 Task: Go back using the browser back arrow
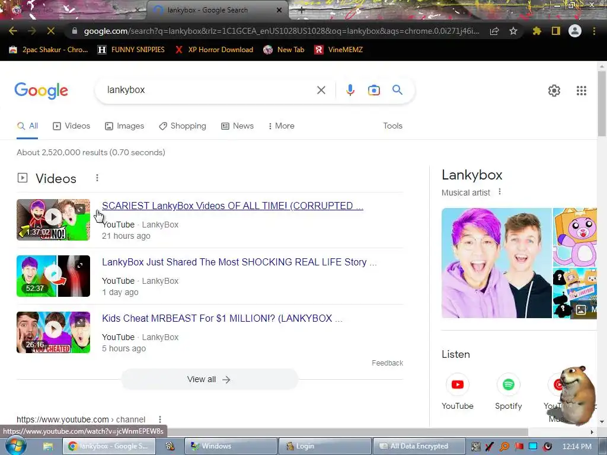coord(13,31)
